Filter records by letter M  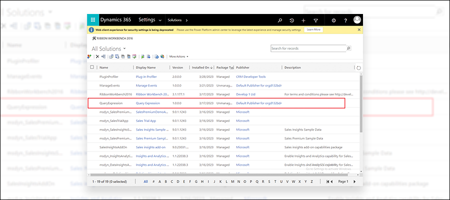point(232,181)
